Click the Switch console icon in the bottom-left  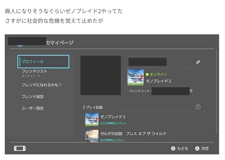tap(20, 148)
